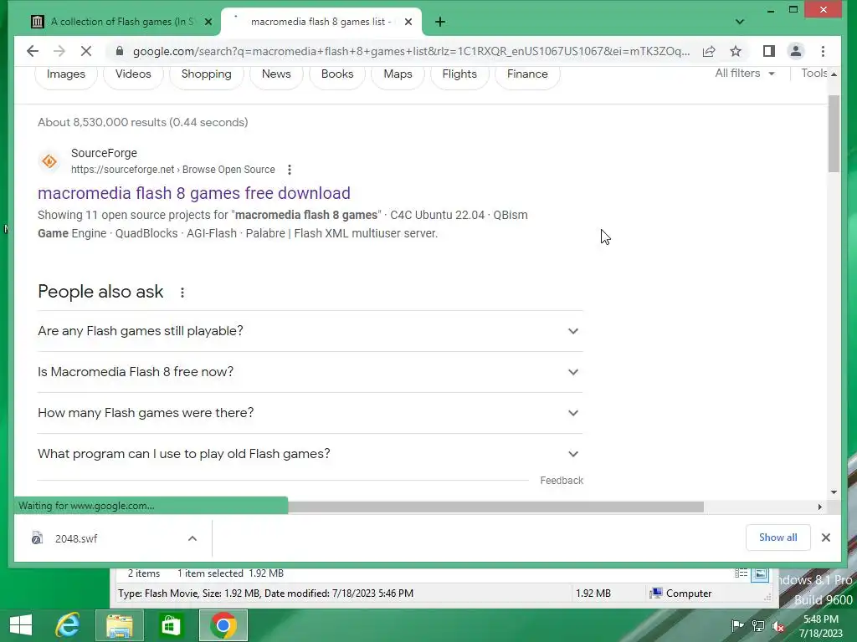Launch Internet Explorer from taskbar
Image resolution: width=857 pixels, height=642 pixels.
68,625
